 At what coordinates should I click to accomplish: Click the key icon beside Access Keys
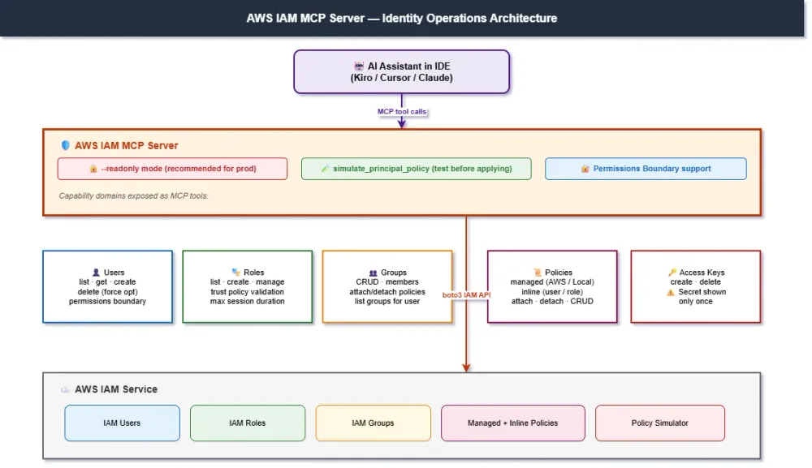672,272
